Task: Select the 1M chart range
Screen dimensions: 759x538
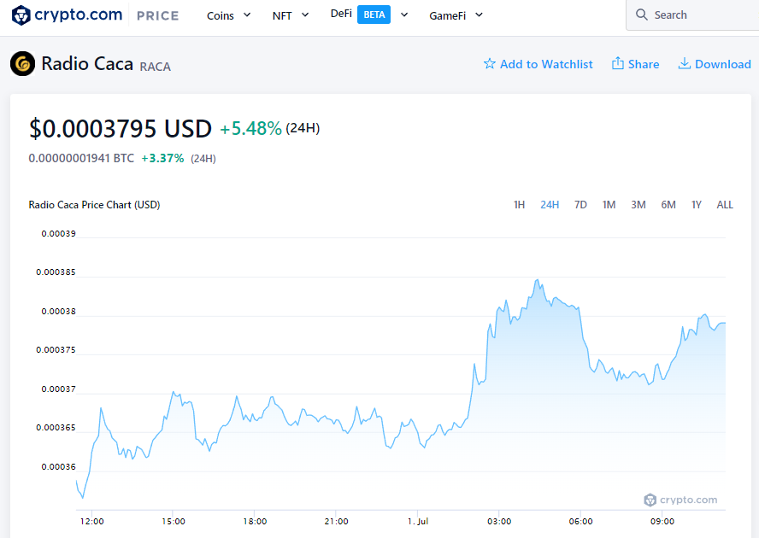Action: coord(609,205)
